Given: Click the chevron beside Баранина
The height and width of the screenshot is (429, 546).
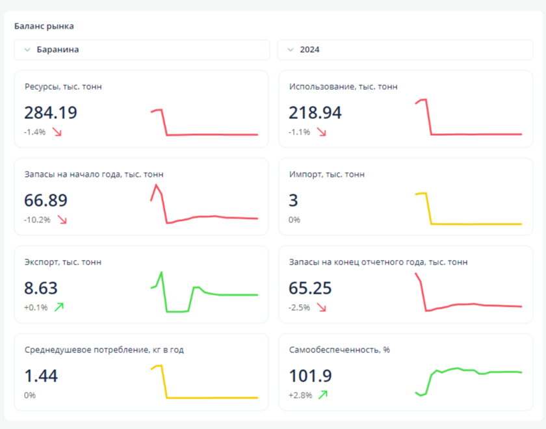Looking at the screenshot, I should tap(27, 49).
